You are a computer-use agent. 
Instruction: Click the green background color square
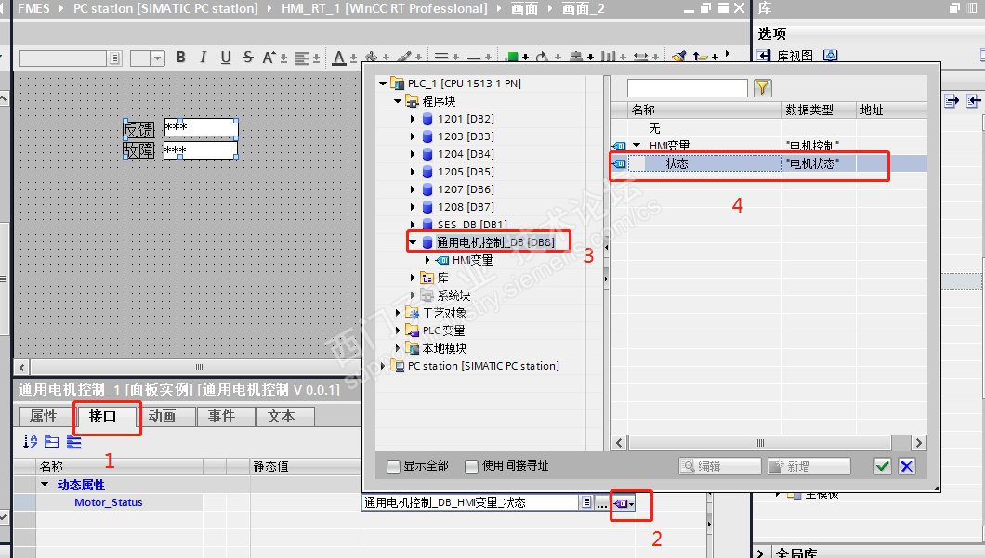[513, 58]
